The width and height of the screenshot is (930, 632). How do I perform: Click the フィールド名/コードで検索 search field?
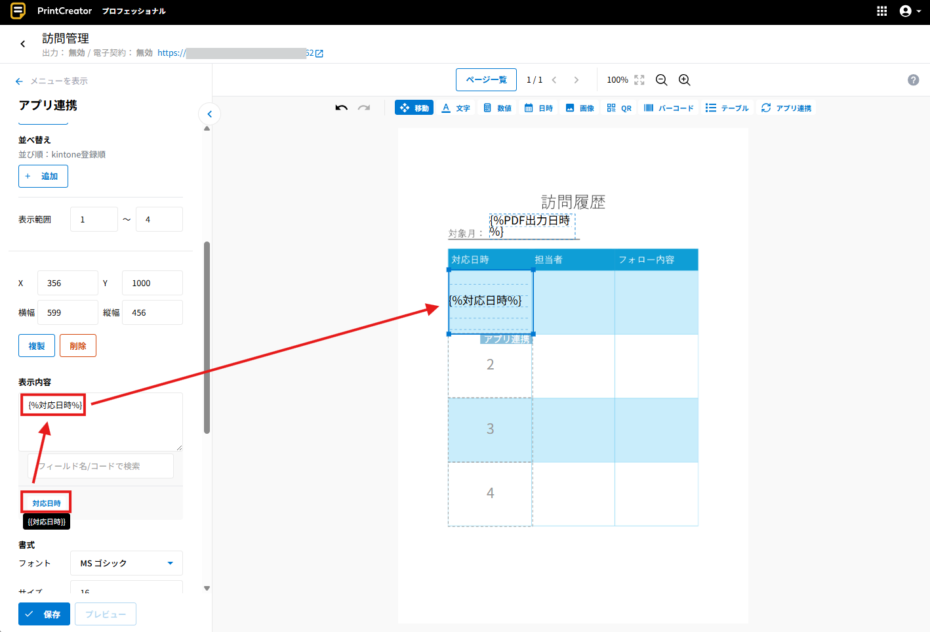(x=101, y=466)
